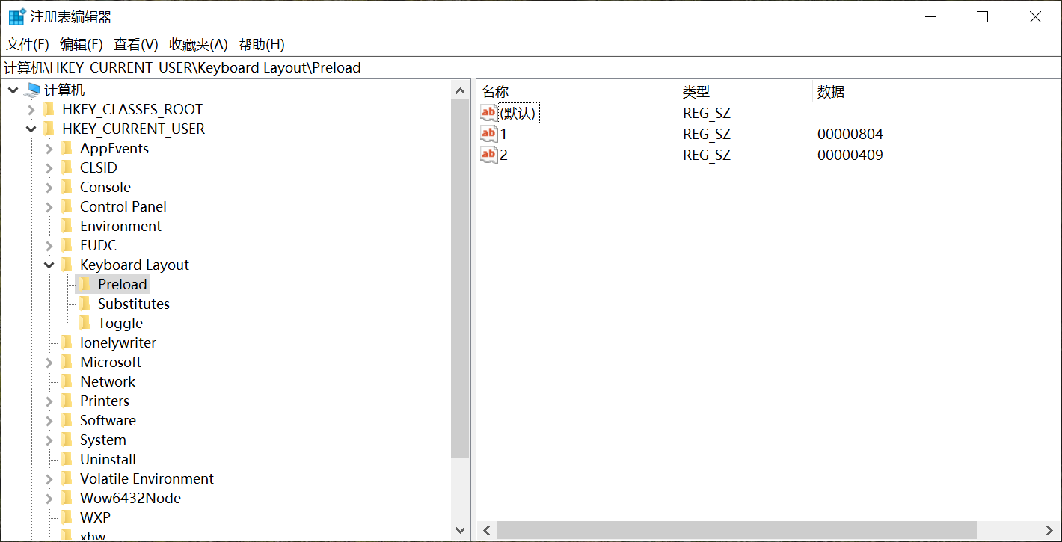Image resolution: width=1062 pixels, height=542 pixels.
Task: Select the Volatile Environment key
Action: click(x=147, y=479)
